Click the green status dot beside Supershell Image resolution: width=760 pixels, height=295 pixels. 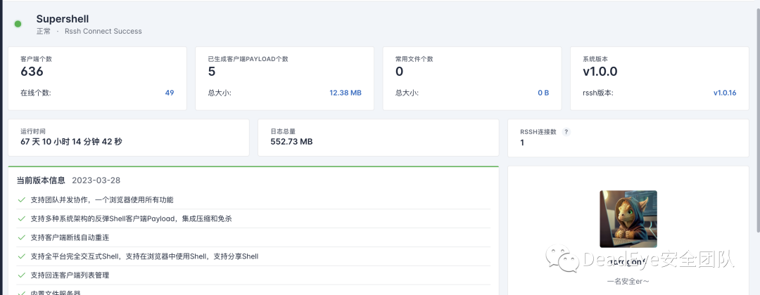(x=18, y=24)
